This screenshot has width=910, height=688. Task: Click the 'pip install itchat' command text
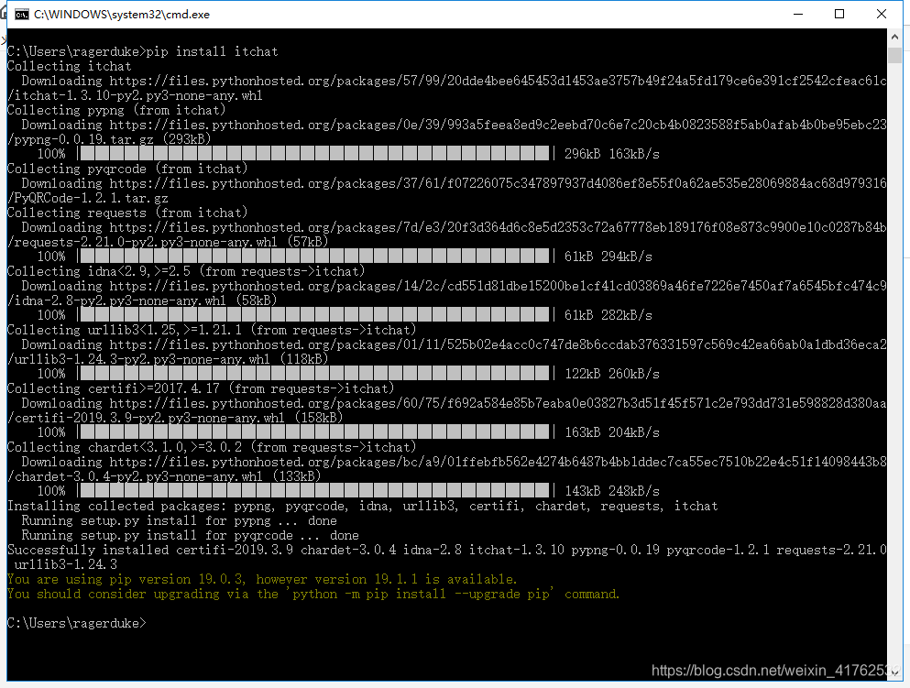point(212,51)
